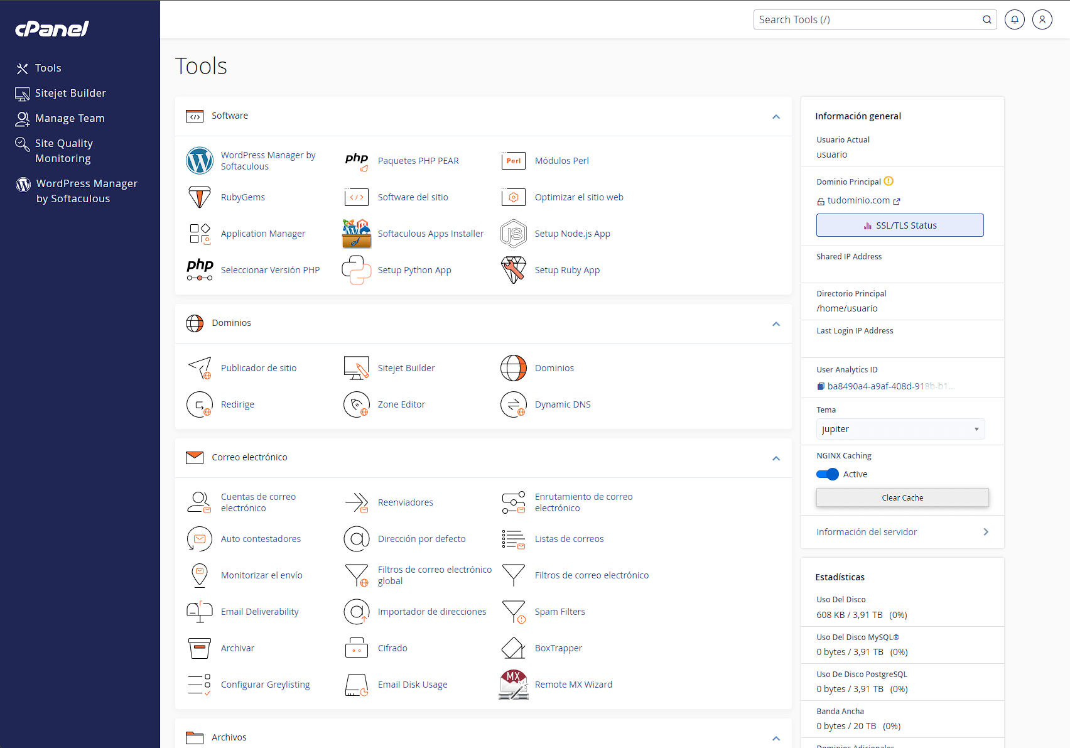
Task: Open Filtros de correo electrónico global link
Action: 435,575
